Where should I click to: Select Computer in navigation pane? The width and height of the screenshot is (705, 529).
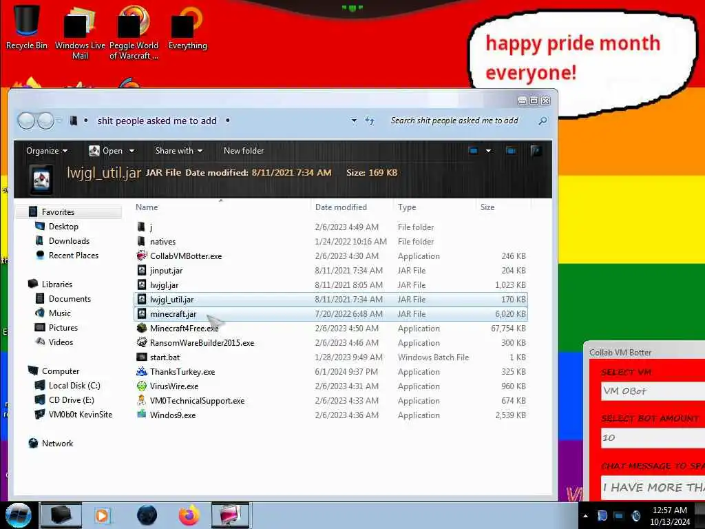pyautogui.click(x=61, y=371)
